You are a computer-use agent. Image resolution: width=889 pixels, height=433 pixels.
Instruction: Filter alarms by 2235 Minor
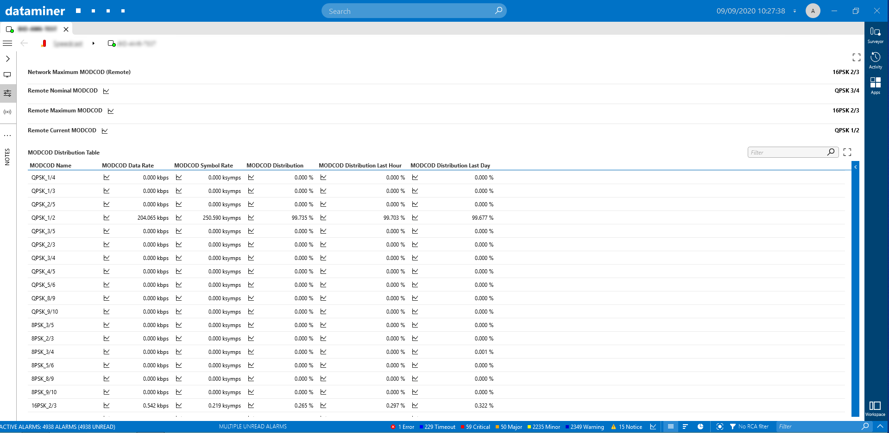click(544, 427)
